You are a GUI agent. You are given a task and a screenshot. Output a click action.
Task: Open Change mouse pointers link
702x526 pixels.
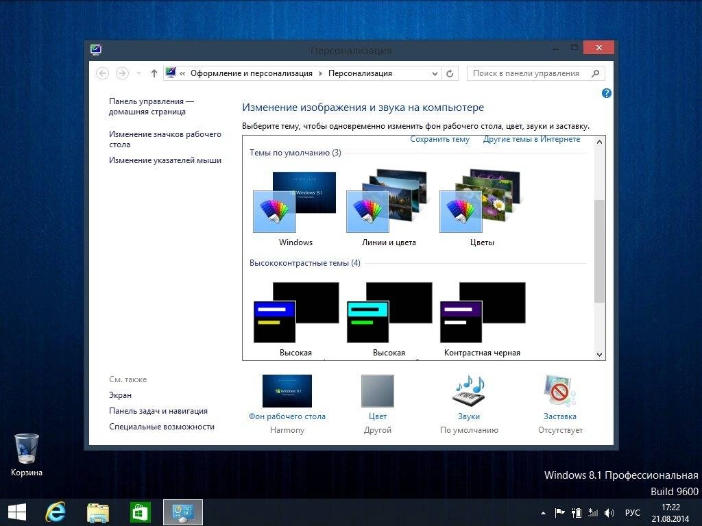pyautogui.click(x=165, y=160)
